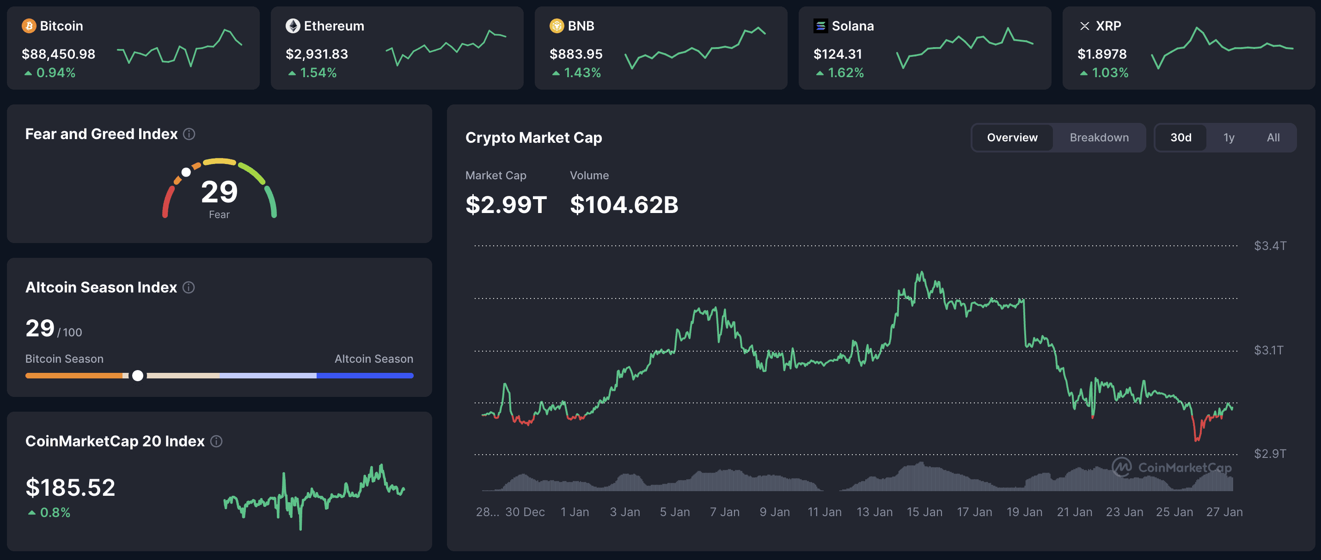Click the Solana logo icon
Screen dimensions: 1321x560
pyautogui.click(x=821, y=25)
